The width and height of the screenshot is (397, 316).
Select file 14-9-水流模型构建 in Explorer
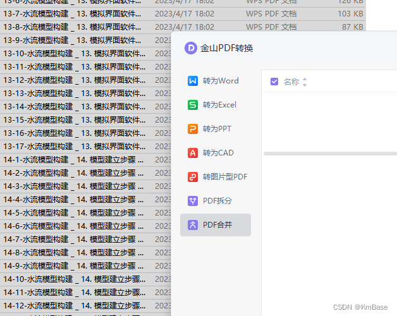(x=73, y=266)
